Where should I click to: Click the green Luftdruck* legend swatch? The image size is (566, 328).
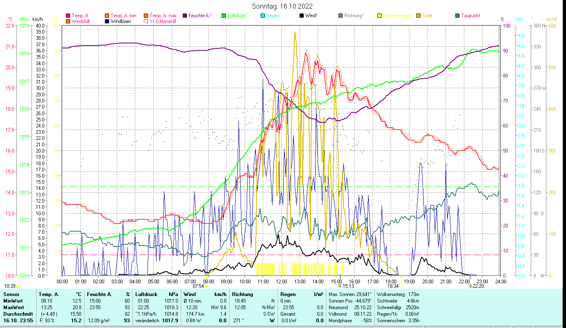(224, 16)
